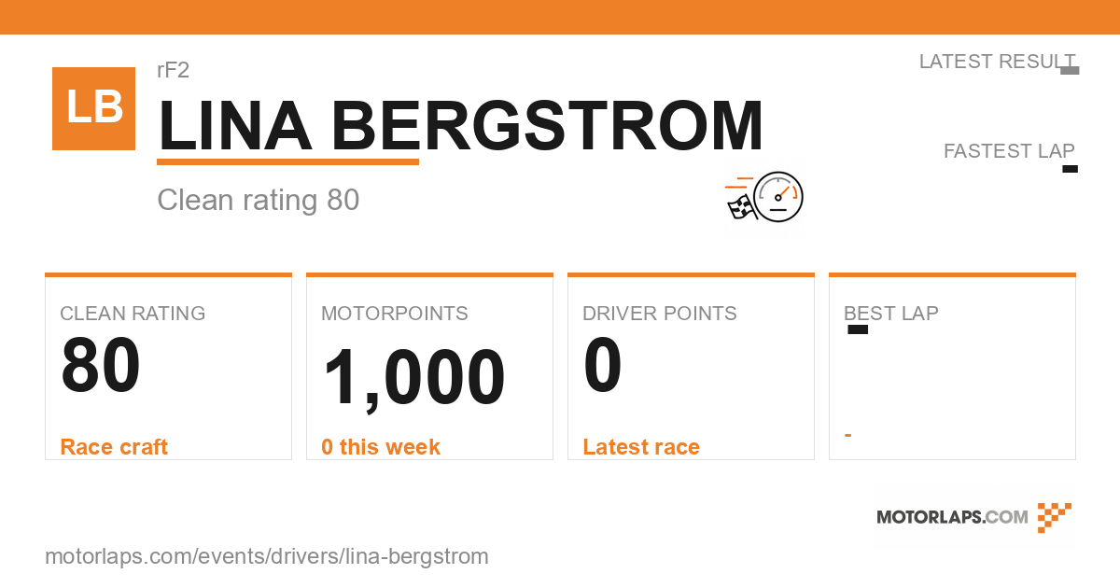Click the MOTORLAPS.COM brand text
Screen dimensions: 1120x588
tap(952, 517)
